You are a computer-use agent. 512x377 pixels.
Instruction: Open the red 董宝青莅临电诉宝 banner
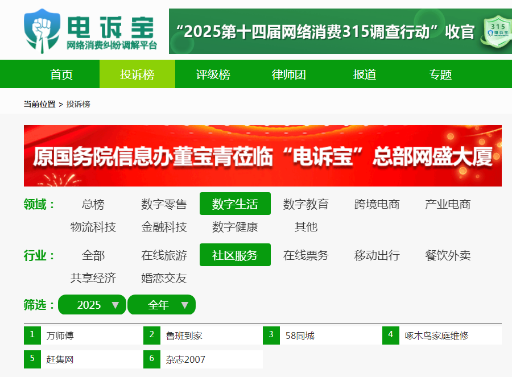(x=262, y=156)
